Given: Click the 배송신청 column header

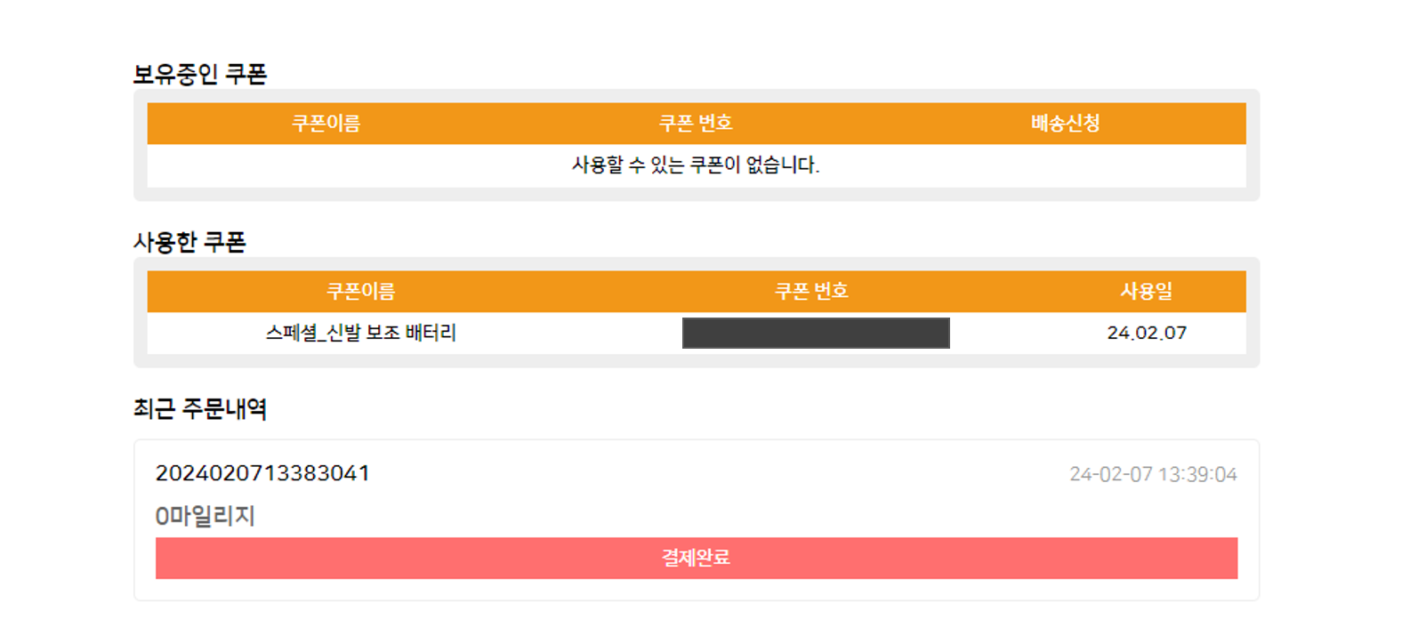Looking at the screenshot, I should click(1065, 124).
